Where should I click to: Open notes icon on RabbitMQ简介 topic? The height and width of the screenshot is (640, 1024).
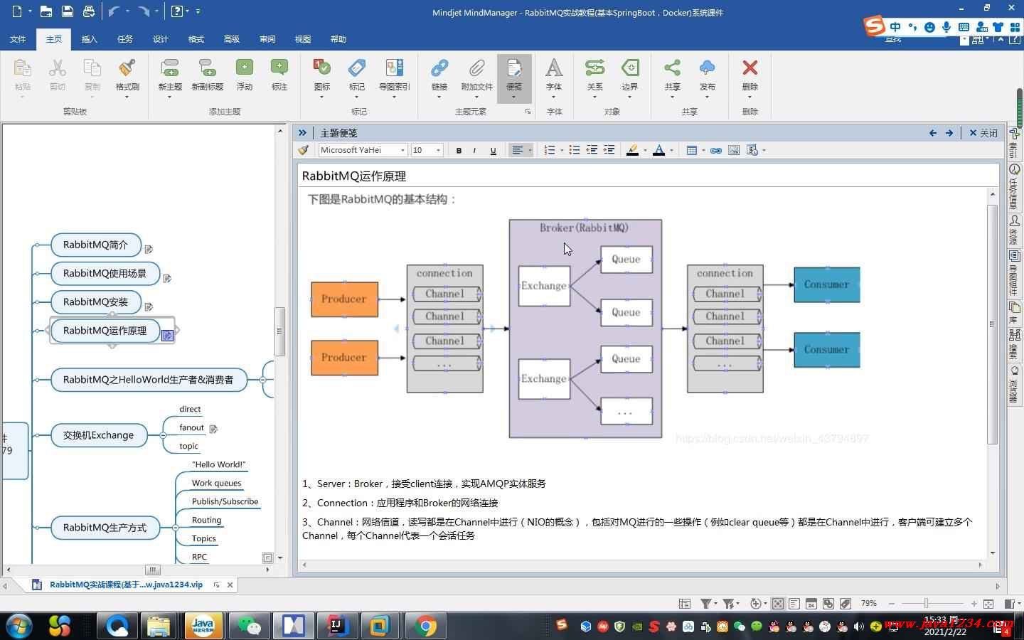[x=149, y=249]
